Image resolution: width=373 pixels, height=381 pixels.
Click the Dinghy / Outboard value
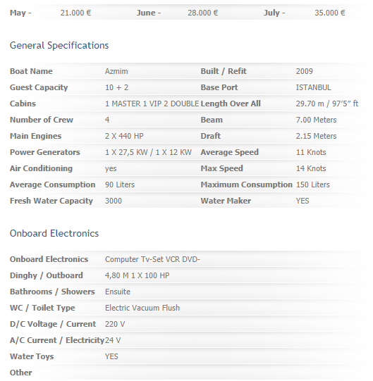tap(137, 275)
